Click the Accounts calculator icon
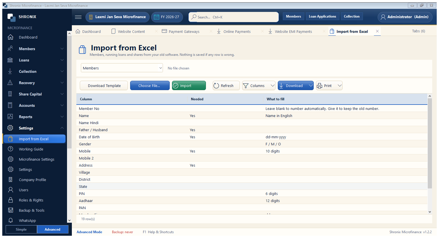 point(10,105)
